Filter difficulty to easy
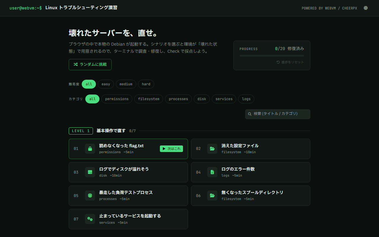Viewport: 379px width, 237px height. coord(106,84)
